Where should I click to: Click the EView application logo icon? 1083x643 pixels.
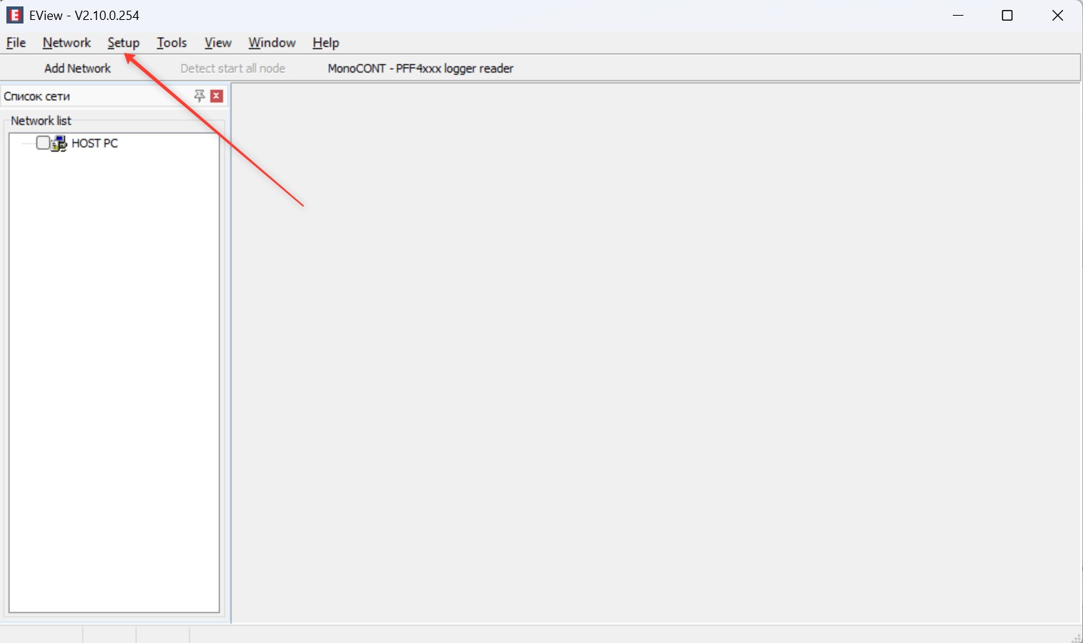[x=14, y=15]
